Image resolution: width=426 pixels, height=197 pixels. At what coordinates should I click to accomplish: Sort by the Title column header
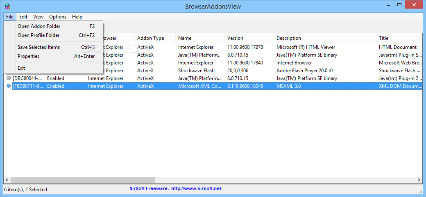point(399,38)
